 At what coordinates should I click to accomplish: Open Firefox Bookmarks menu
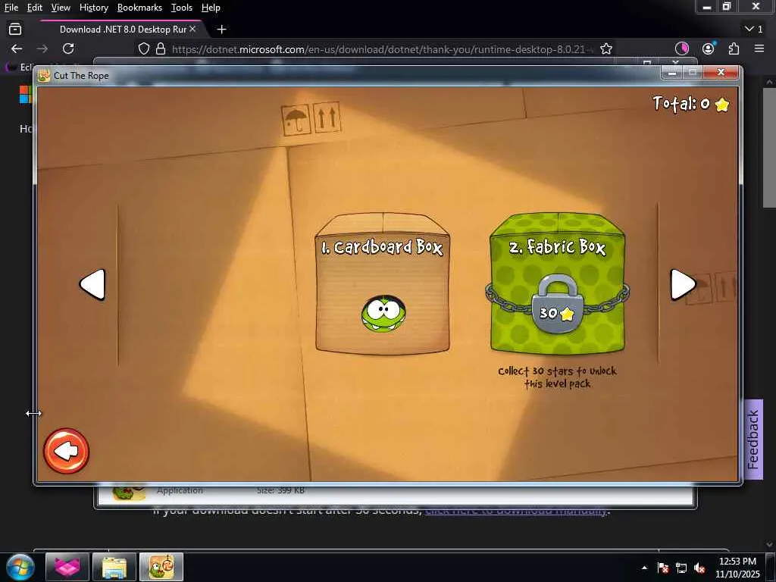[139, 8]
